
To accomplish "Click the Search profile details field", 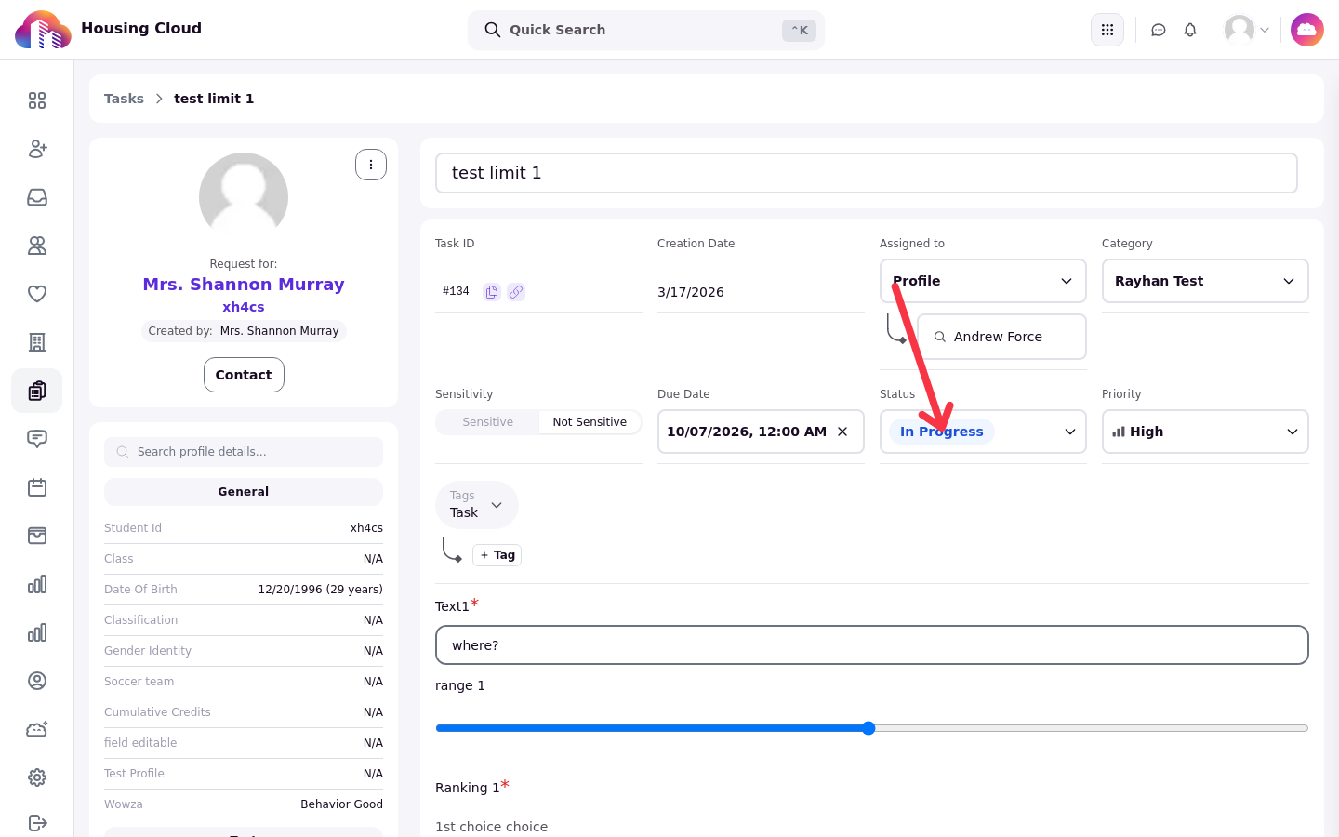I will pyautogui.click(x=244, y=452).
